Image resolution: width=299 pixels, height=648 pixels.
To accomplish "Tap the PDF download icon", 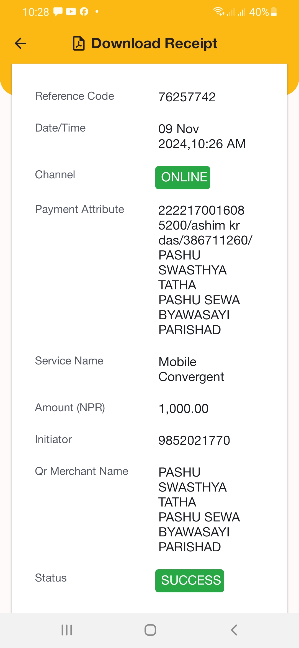I will click(x=79, y=43).
